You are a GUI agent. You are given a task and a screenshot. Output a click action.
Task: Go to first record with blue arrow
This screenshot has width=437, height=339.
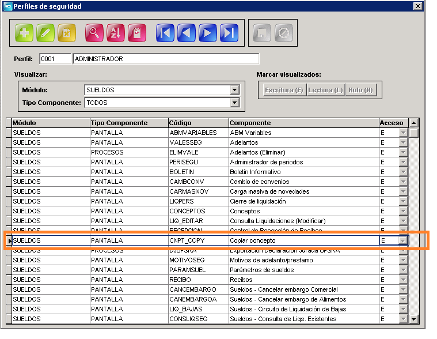point(165,33)
